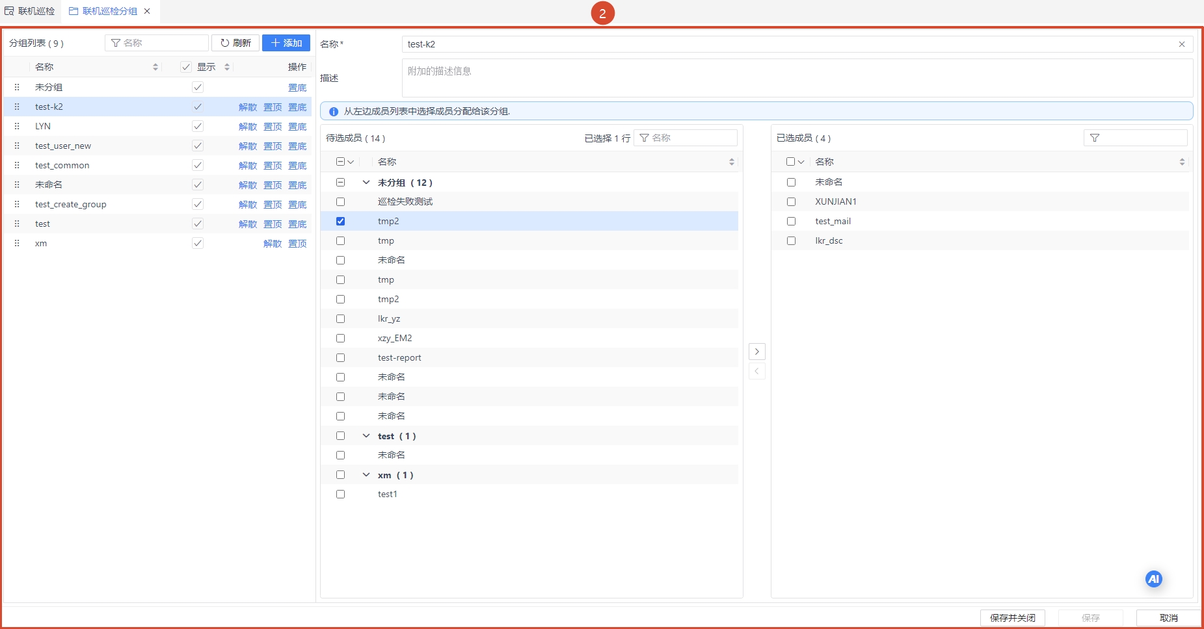Toggle display checkbox for xm group
Image resolution: width=1204 pixels, height=629 pixels.
[198, 243]
